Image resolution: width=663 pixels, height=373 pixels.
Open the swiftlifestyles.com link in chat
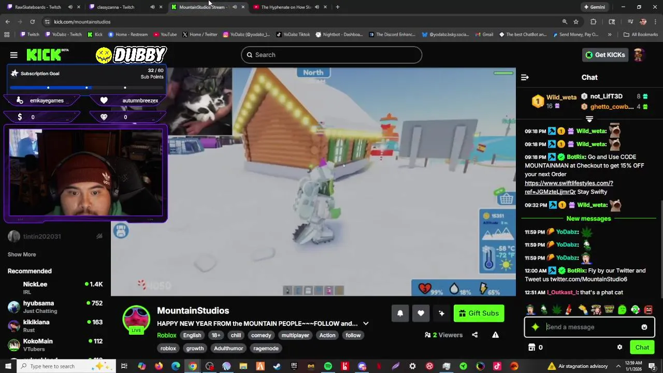point(569,188)
